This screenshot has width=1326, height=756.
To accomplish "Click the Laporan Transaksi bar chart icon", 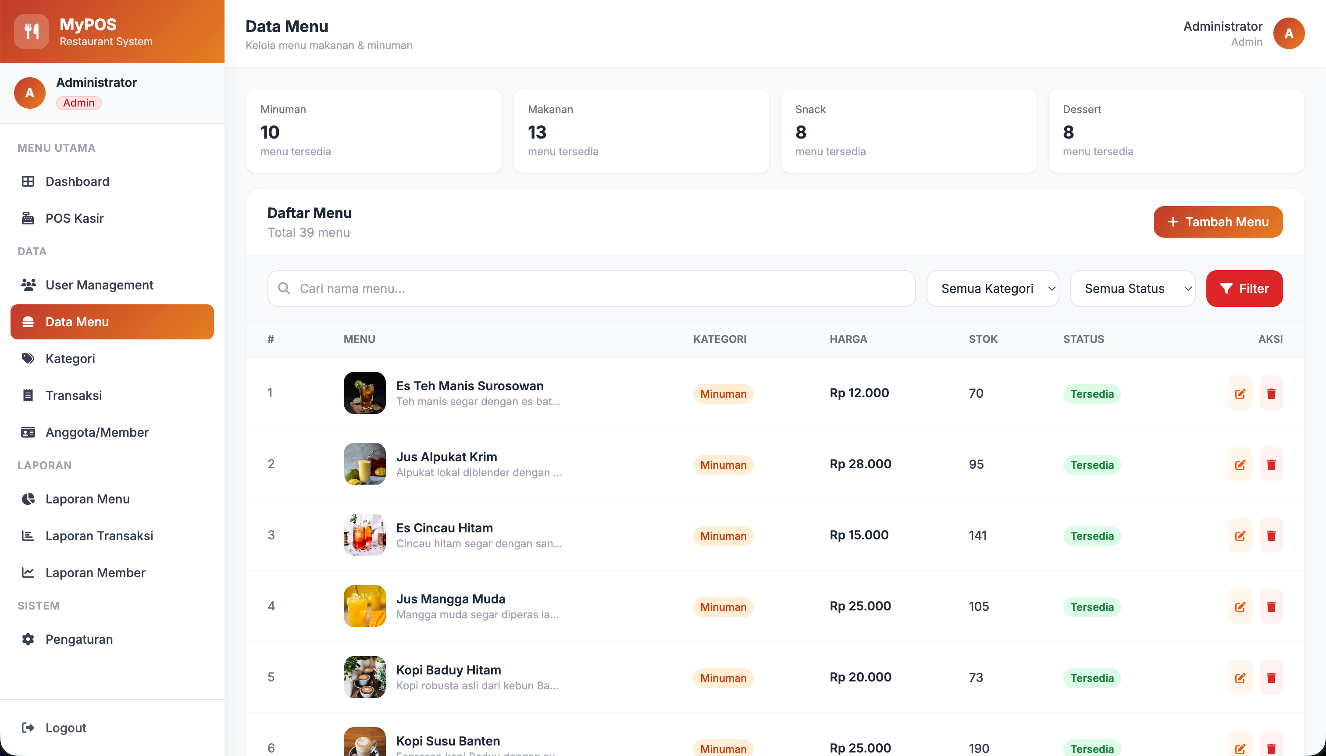I will (28, 535).
